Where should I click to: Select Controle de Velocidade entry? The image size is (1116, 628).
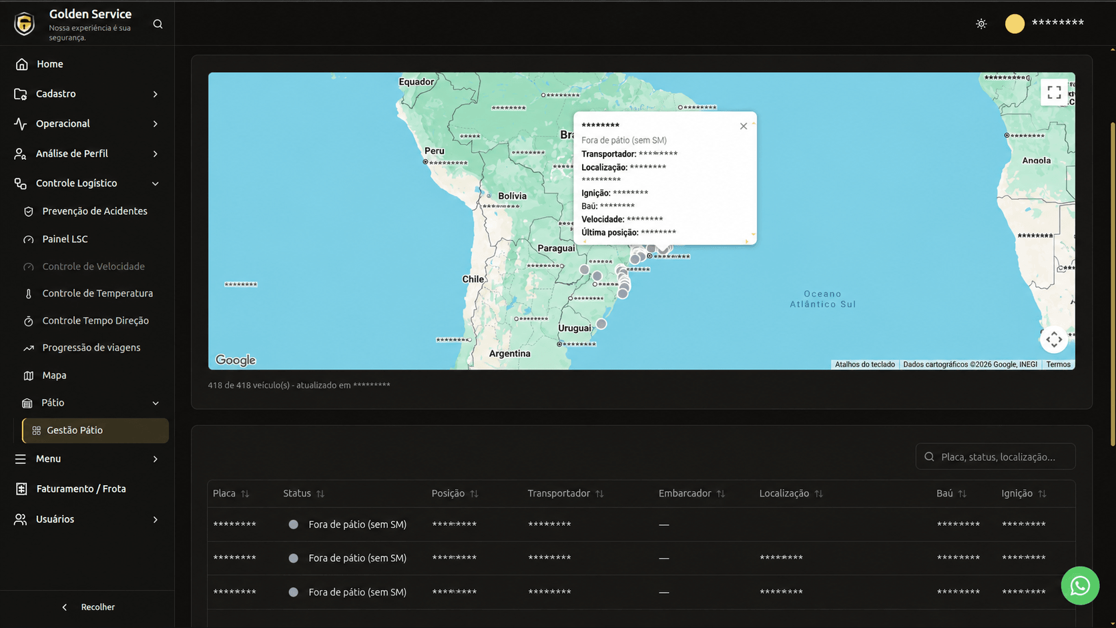point(94,266)
